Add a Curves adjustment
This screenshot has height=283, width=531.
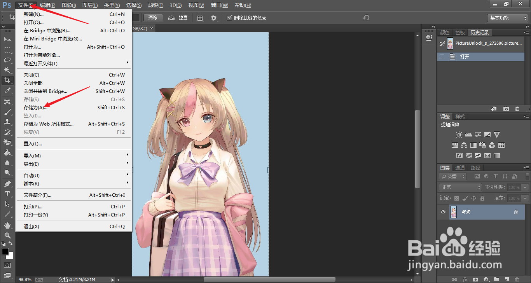pos(478,135)
